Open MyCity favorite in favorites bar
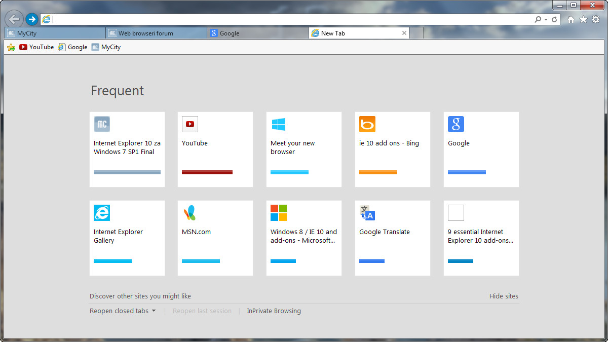 (106, 47)
